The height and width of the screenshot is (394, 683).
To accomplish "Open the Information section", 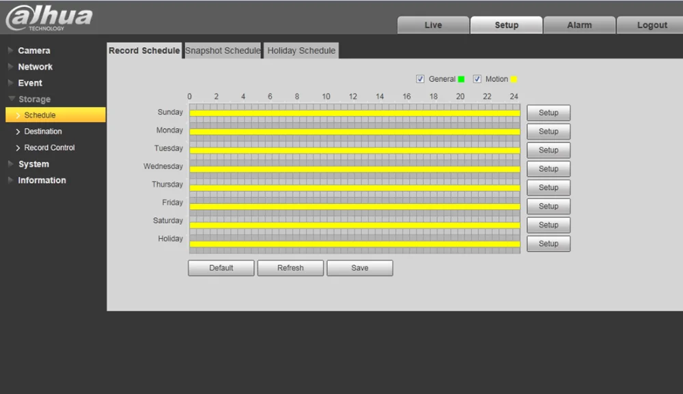I will pos(42,180).
